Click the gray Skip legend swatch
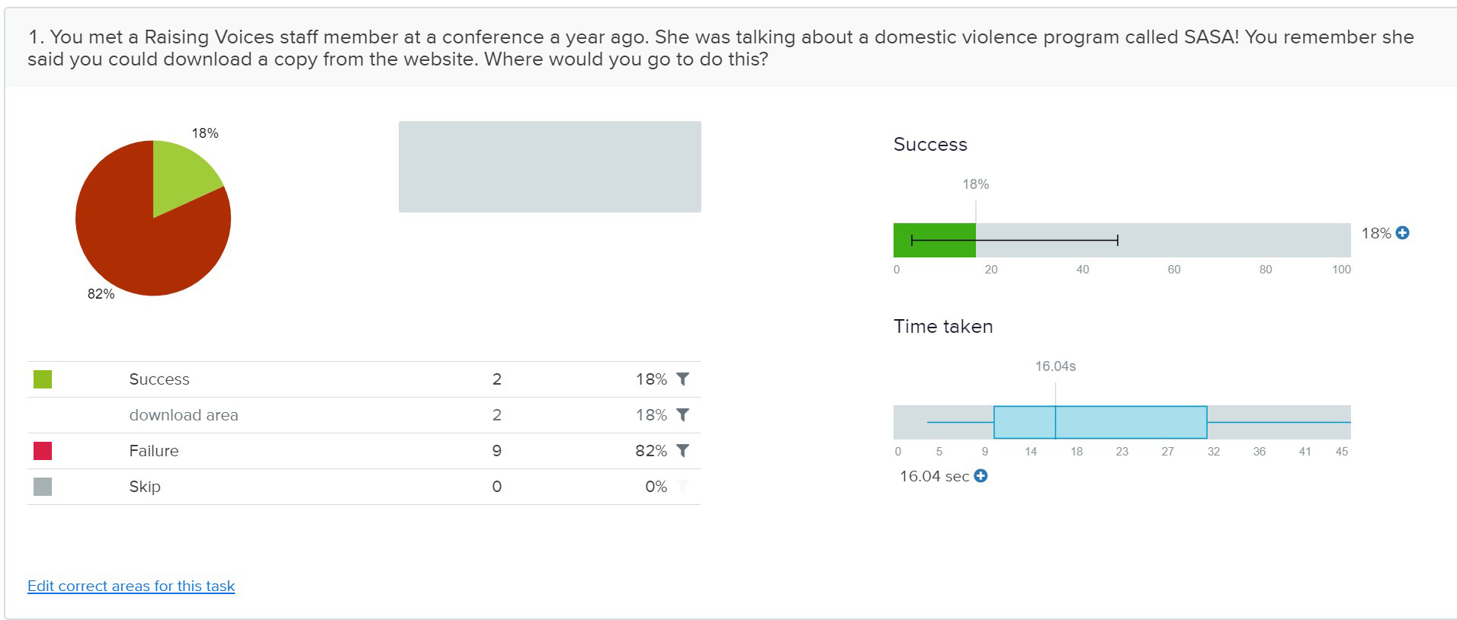 pos(43,487)
